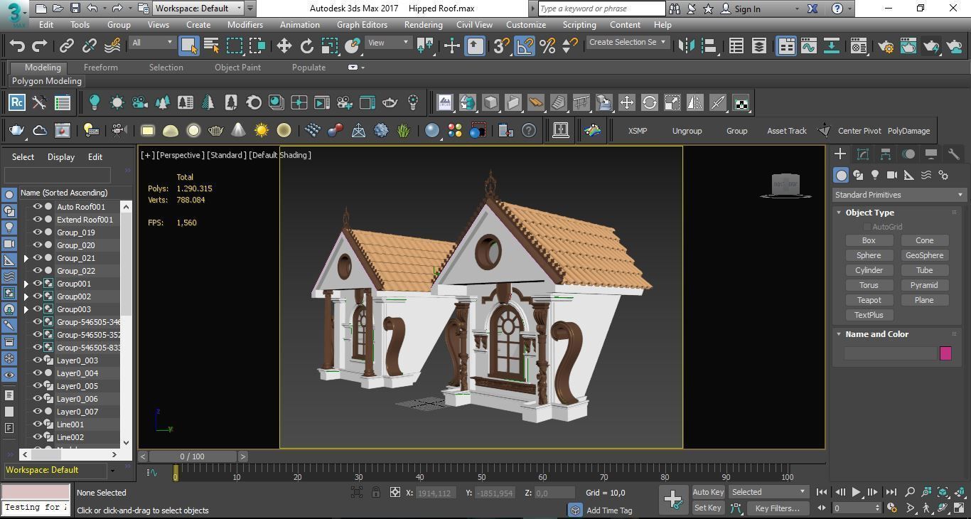
Task: Choose the Select and Move tool
Action: tap(284, 46)
